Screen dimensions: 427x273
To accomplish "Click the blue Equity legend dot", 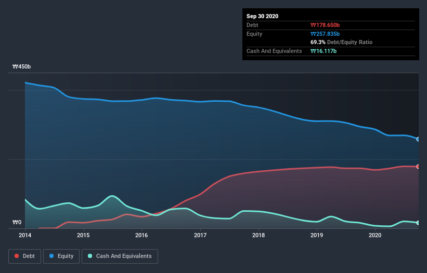I will 51,256.
